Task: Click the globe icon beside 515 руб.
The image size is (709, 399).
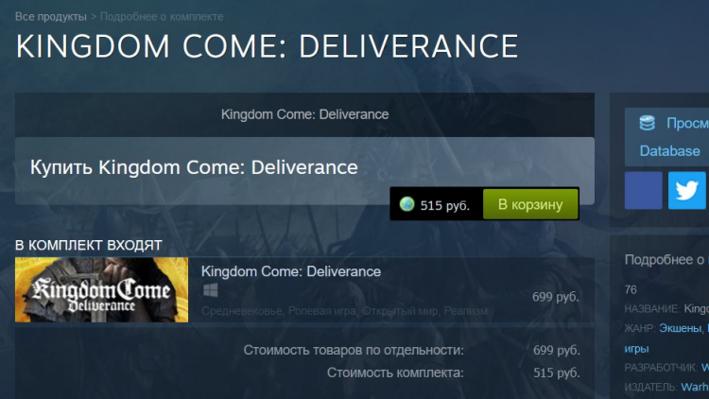Action: tap(406, 204)
